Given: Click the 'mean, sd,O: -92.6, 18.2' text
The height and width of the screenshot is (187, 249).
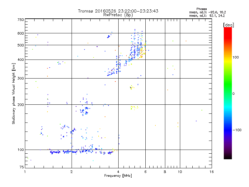Looking at the screenshot, I should [207, 12].
